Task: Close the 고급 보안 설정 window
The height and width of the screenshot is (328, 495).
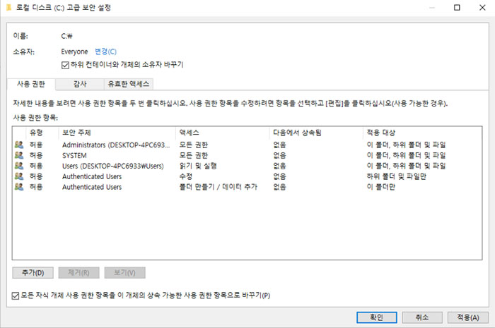Action: [x=482, y=7]
